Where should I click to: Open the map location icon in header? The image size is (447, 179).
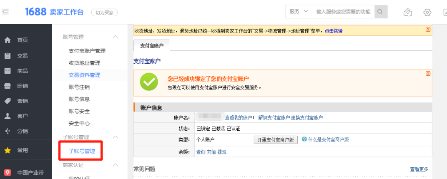coord(408,12)
